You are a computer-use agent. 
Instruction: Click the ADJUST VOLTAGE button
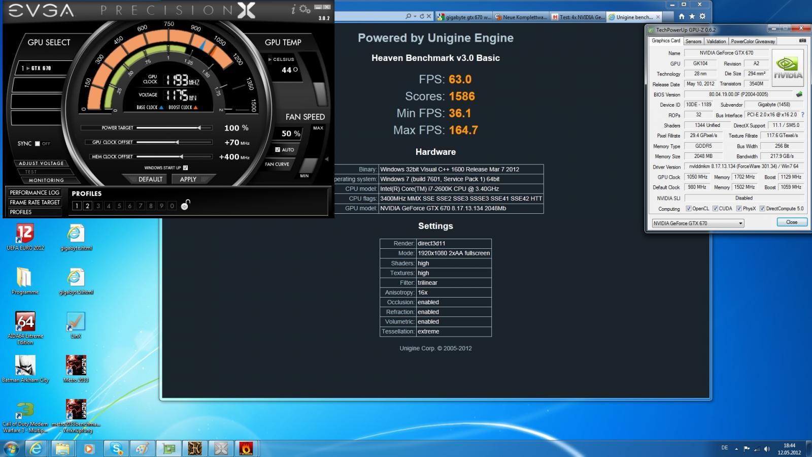(41, 164)
